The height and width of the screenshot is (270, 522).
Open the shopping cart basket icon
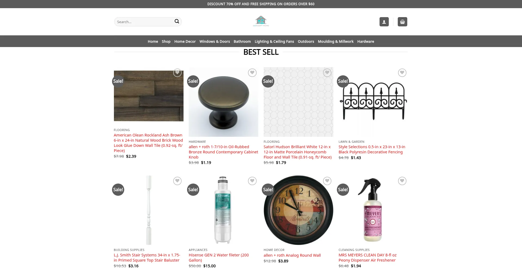point(402,22)
